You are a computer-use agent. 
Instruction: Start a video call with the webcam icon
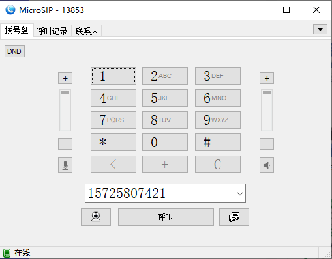coord(96,217)
